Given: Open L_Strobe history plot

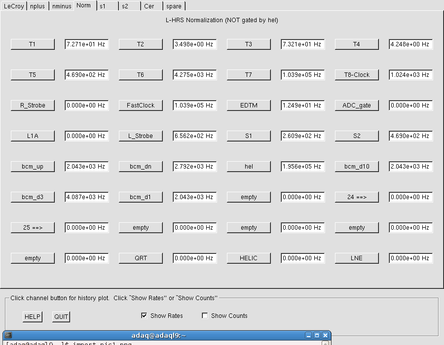Looking at the screenshot, I should [141, 136].
